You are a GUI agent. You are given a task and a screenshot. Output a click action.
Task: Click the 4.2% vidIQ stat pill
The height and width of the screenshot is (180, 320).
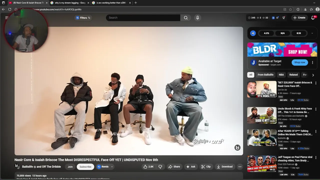266,33
